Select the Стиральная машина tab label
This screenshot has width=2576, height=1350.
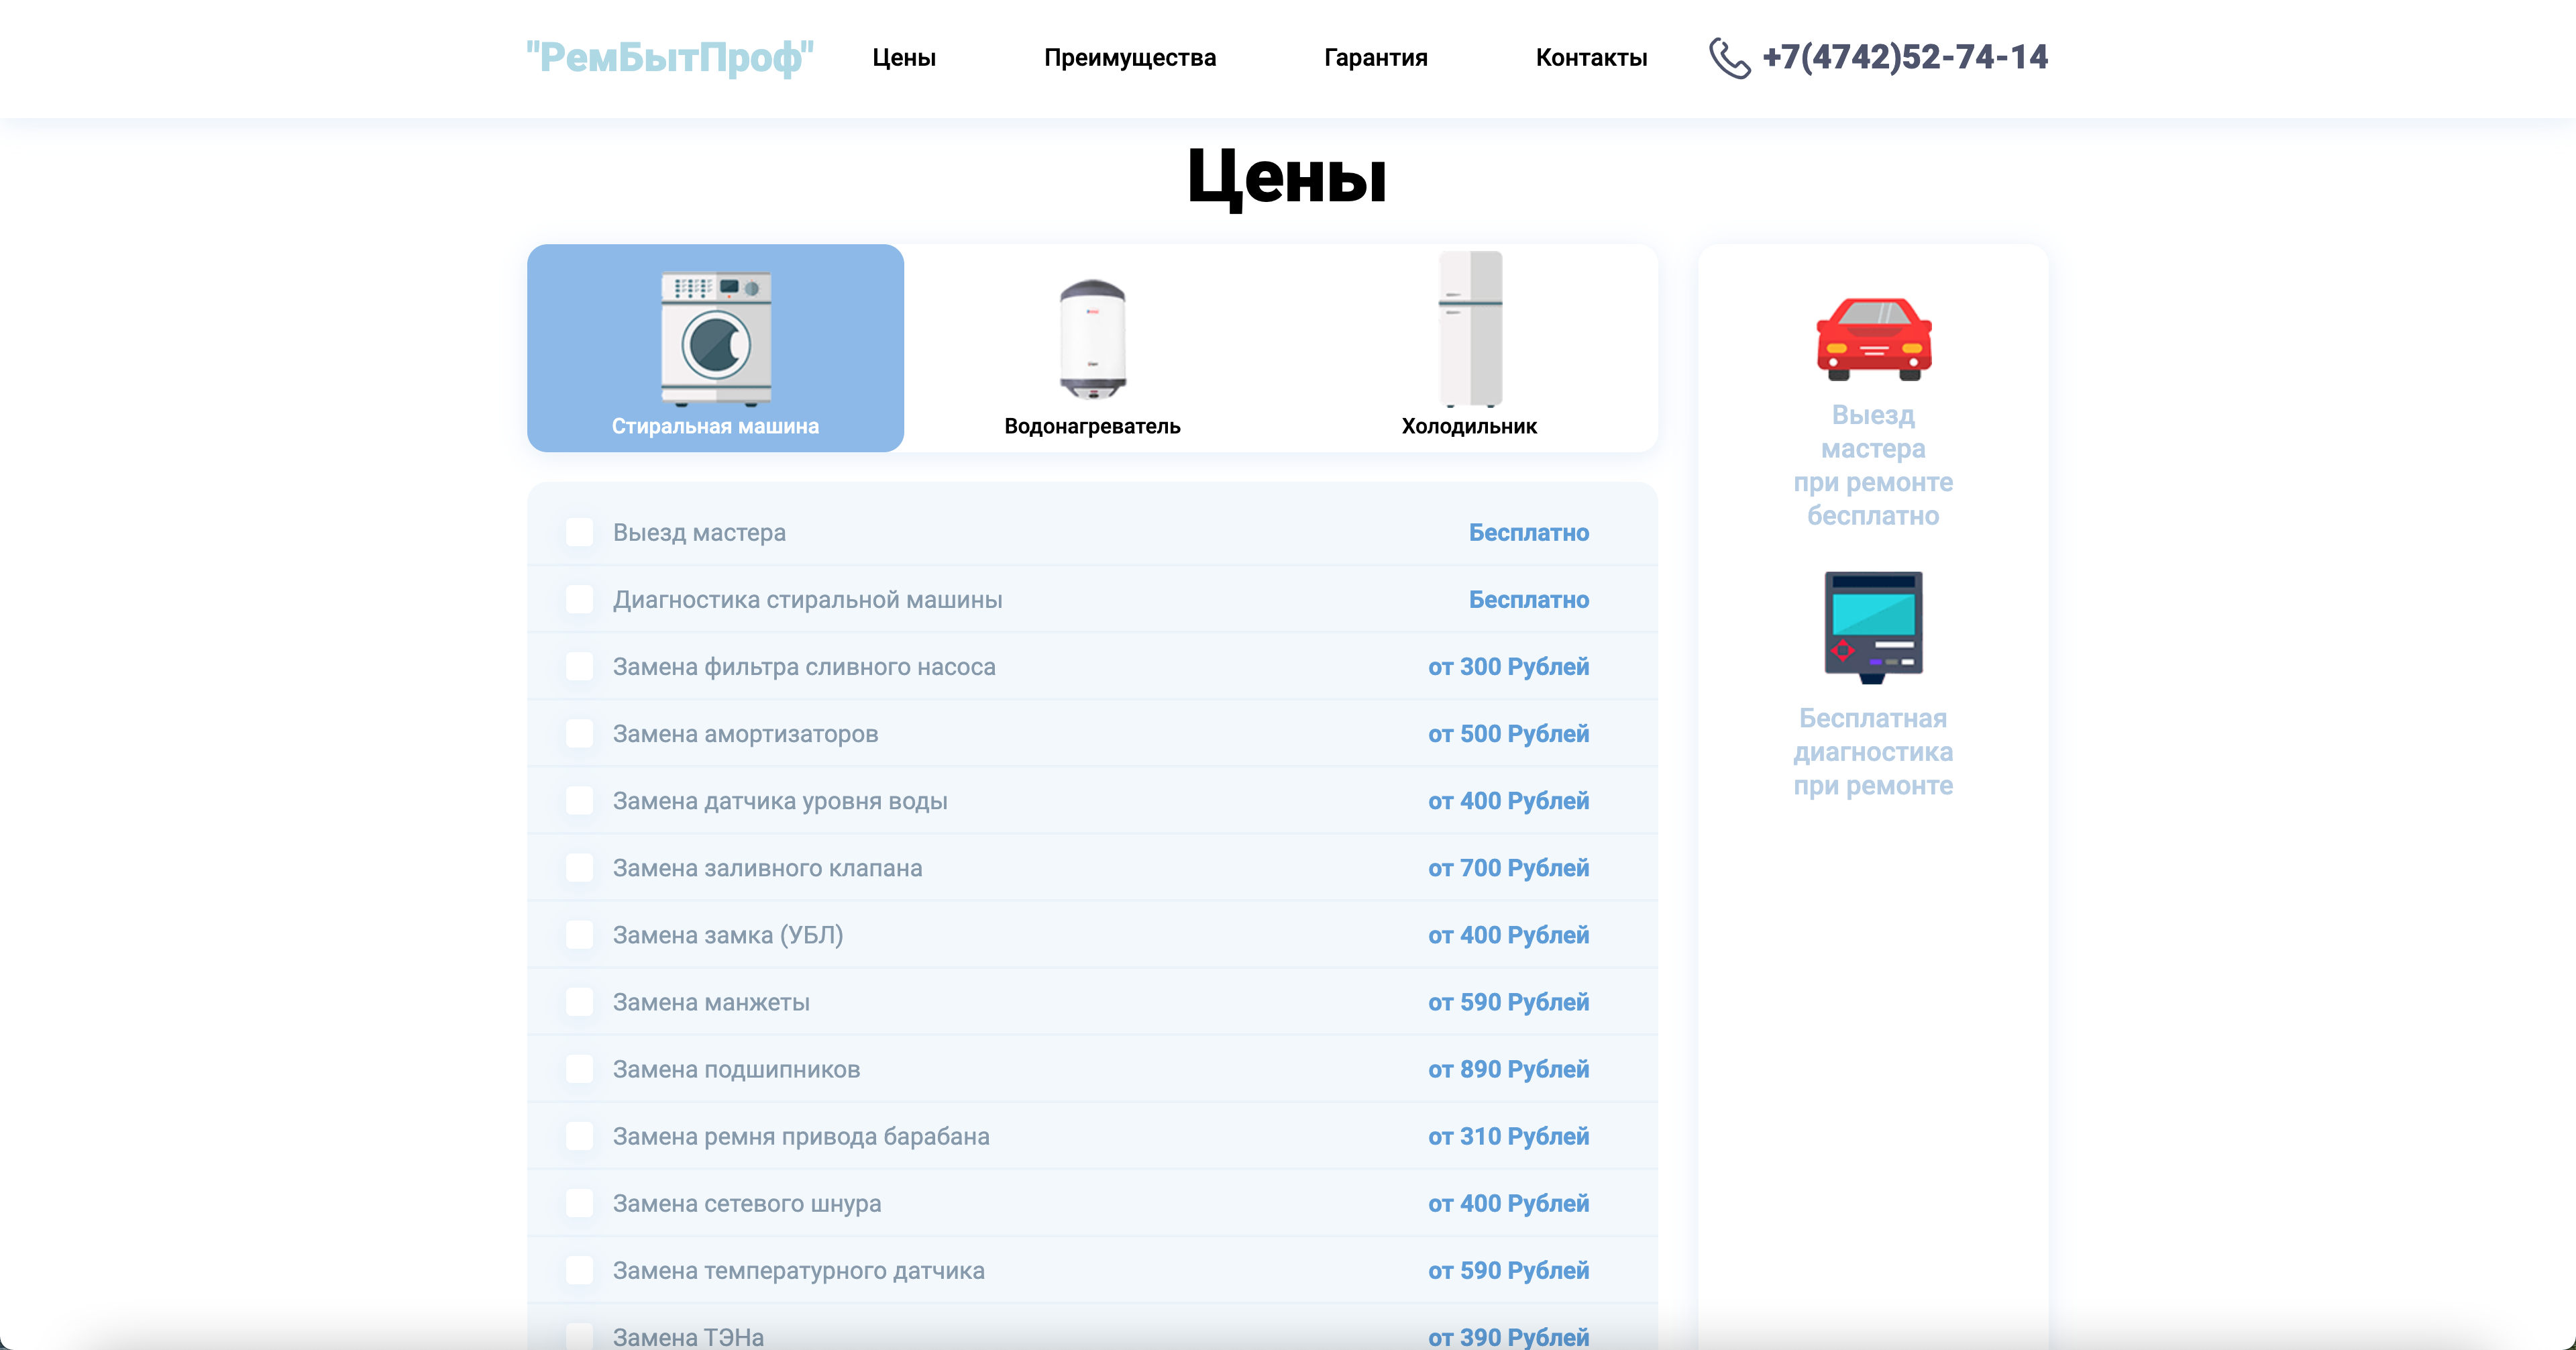tap(715, 426)
